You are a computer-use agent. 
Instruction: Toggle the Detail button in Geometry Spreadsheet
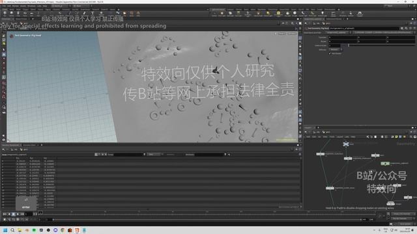[106, 155]
